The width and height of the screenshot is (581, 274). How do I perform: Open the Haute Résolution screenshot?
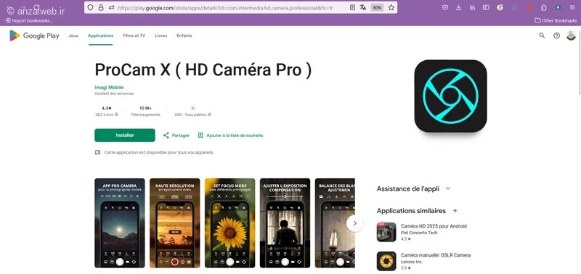[174, 223]
